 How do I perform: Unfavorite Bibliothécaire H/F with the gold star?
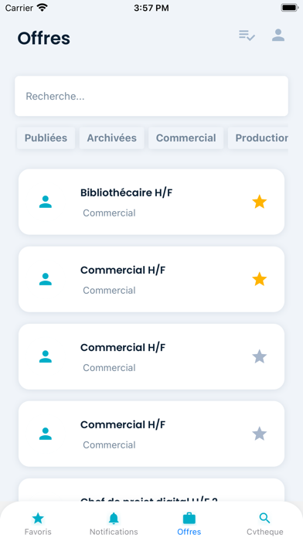click(260, 202)
